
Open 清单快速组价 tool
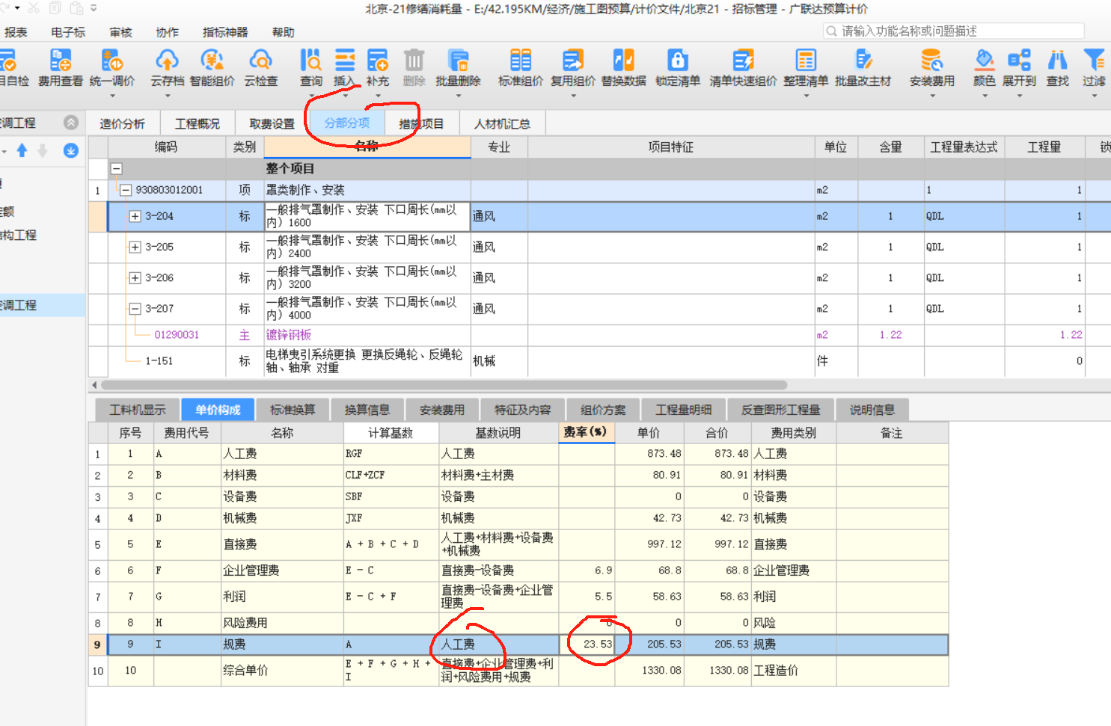click(x=743, y=67)
